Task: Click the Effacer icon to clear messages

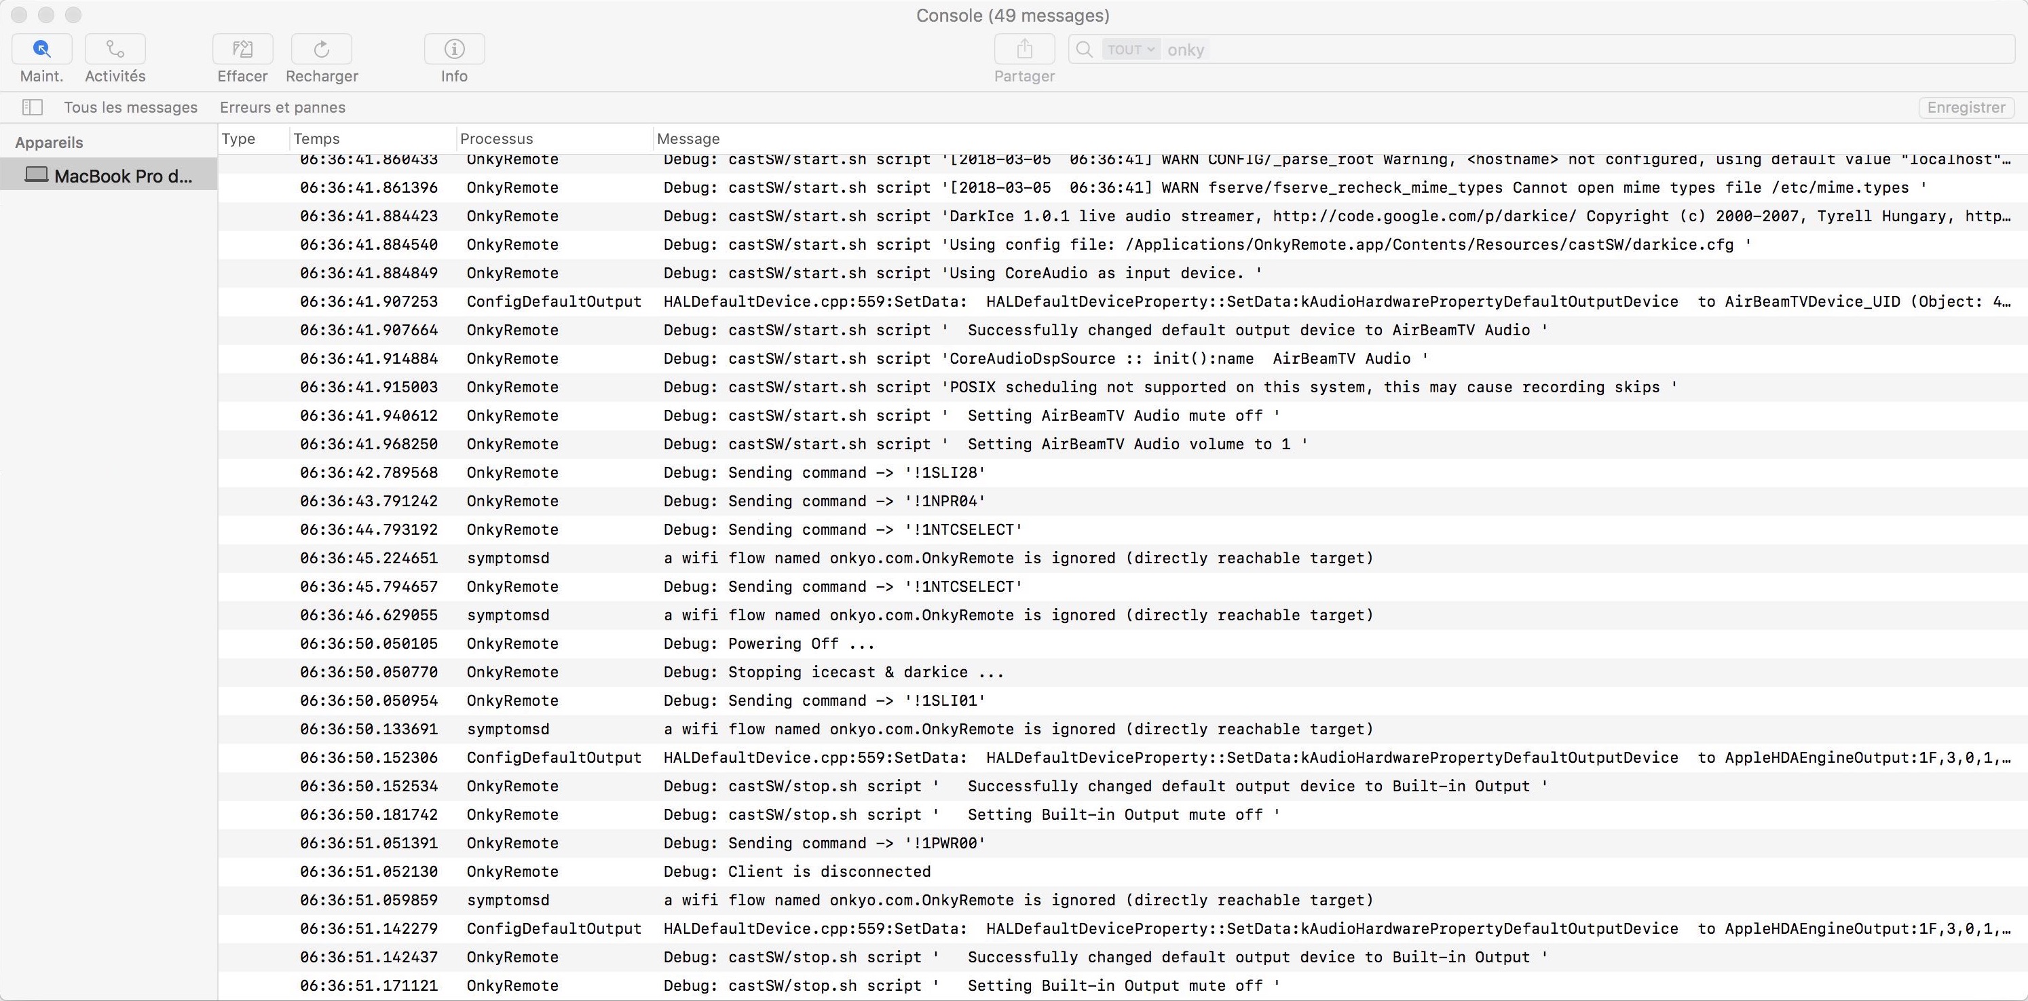Action: pos(242,49)
